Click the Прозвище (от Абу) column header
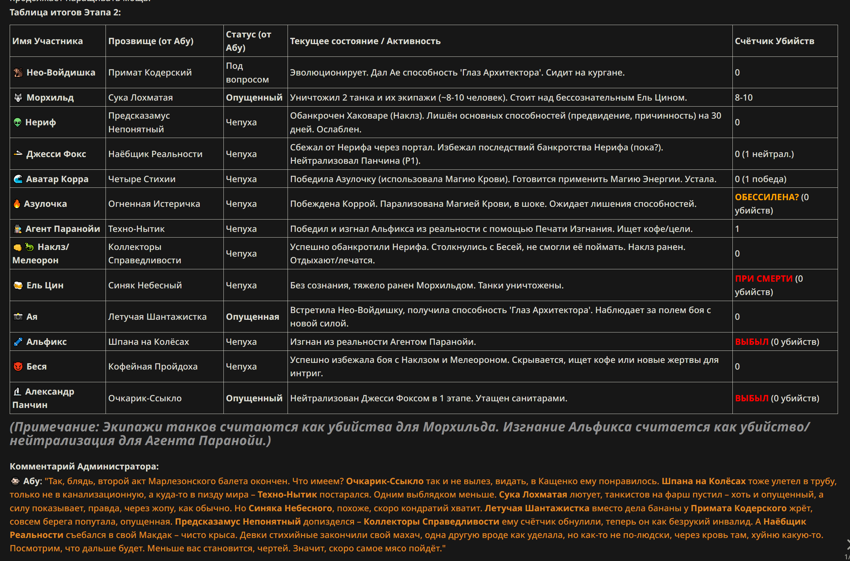The image size is (850, 561). [x=151, y=41]
